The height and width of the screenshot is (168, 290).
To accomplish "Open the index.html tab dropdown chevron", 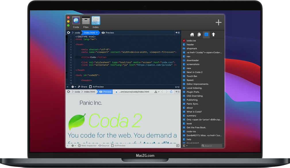I will (x=97, y=32).
